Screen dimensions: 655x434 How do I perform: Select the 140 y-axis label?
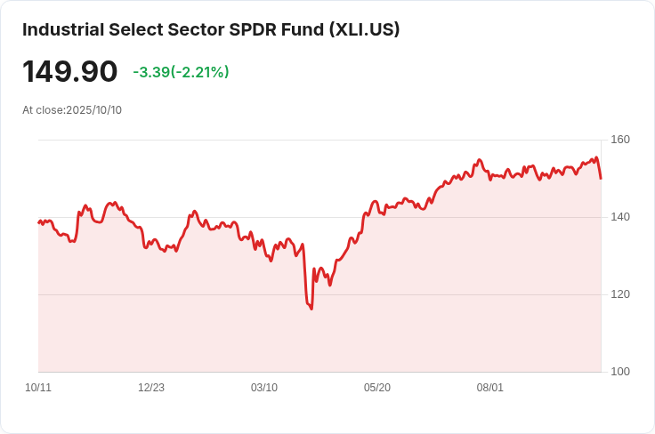click(620, 217)
